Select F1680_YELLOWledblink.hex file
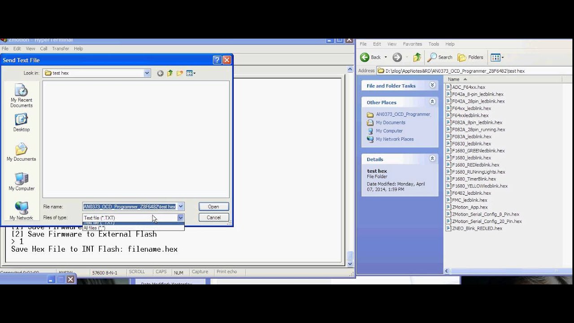 tap(480, 186)
